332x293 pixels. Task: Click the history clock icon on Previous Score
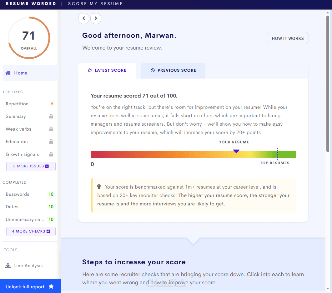(153, 70)
